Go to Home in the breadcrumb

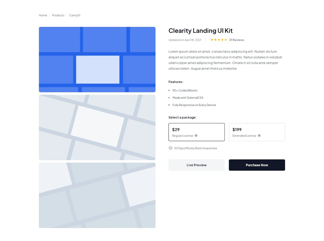pos(43,15)
